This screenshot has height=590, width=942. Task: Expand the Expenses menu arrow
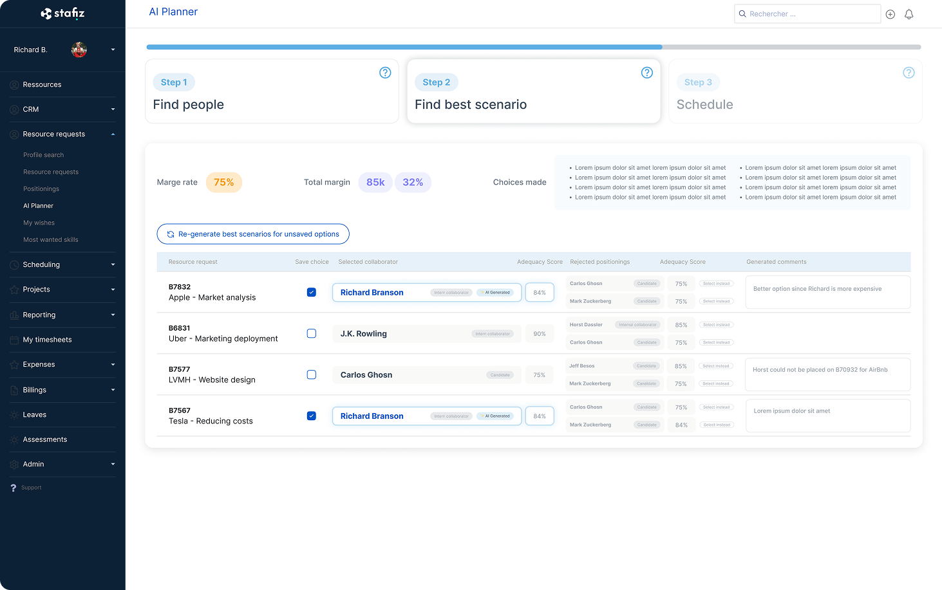(x=113, y=365)
